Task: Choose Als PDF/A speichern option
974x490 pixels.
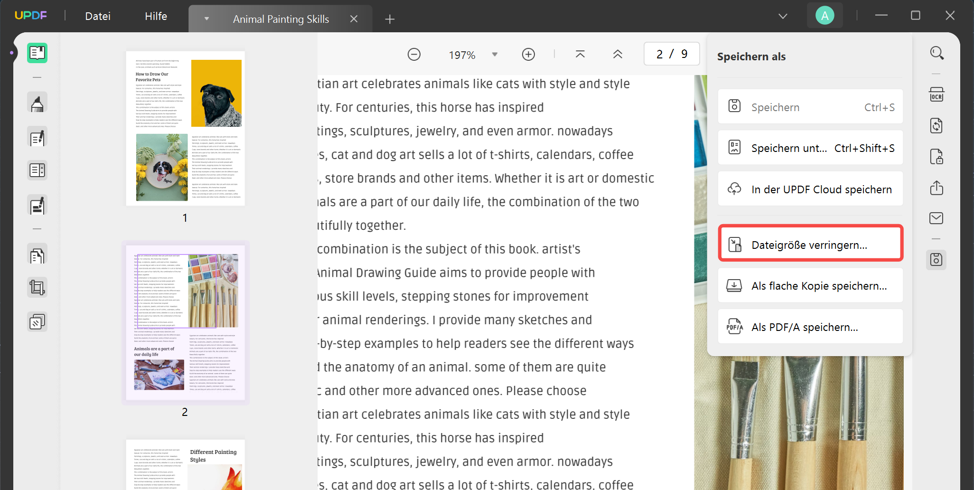Action: click(x=810, y=326)
